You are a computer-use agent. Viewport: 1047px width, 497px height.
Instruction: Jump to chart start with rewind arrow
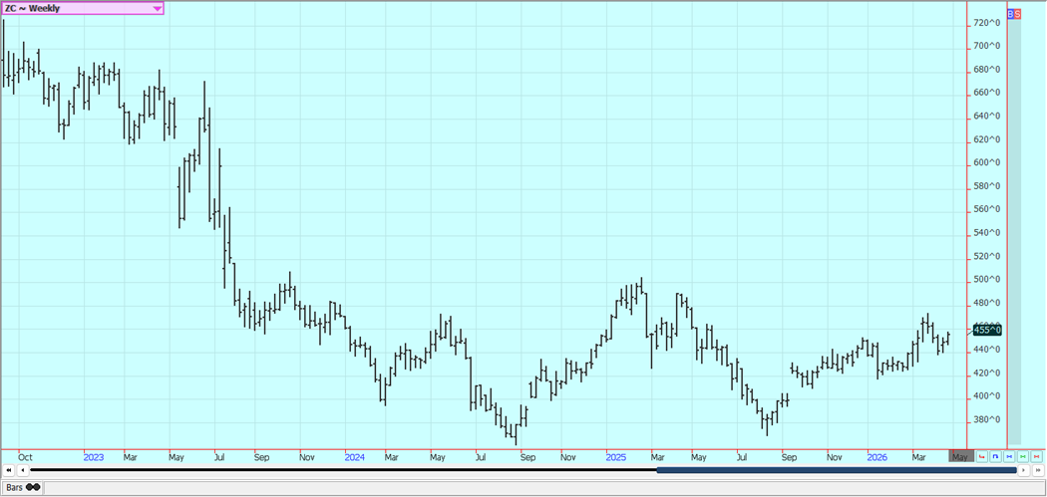pyautogui.click(x=9, y=470)
